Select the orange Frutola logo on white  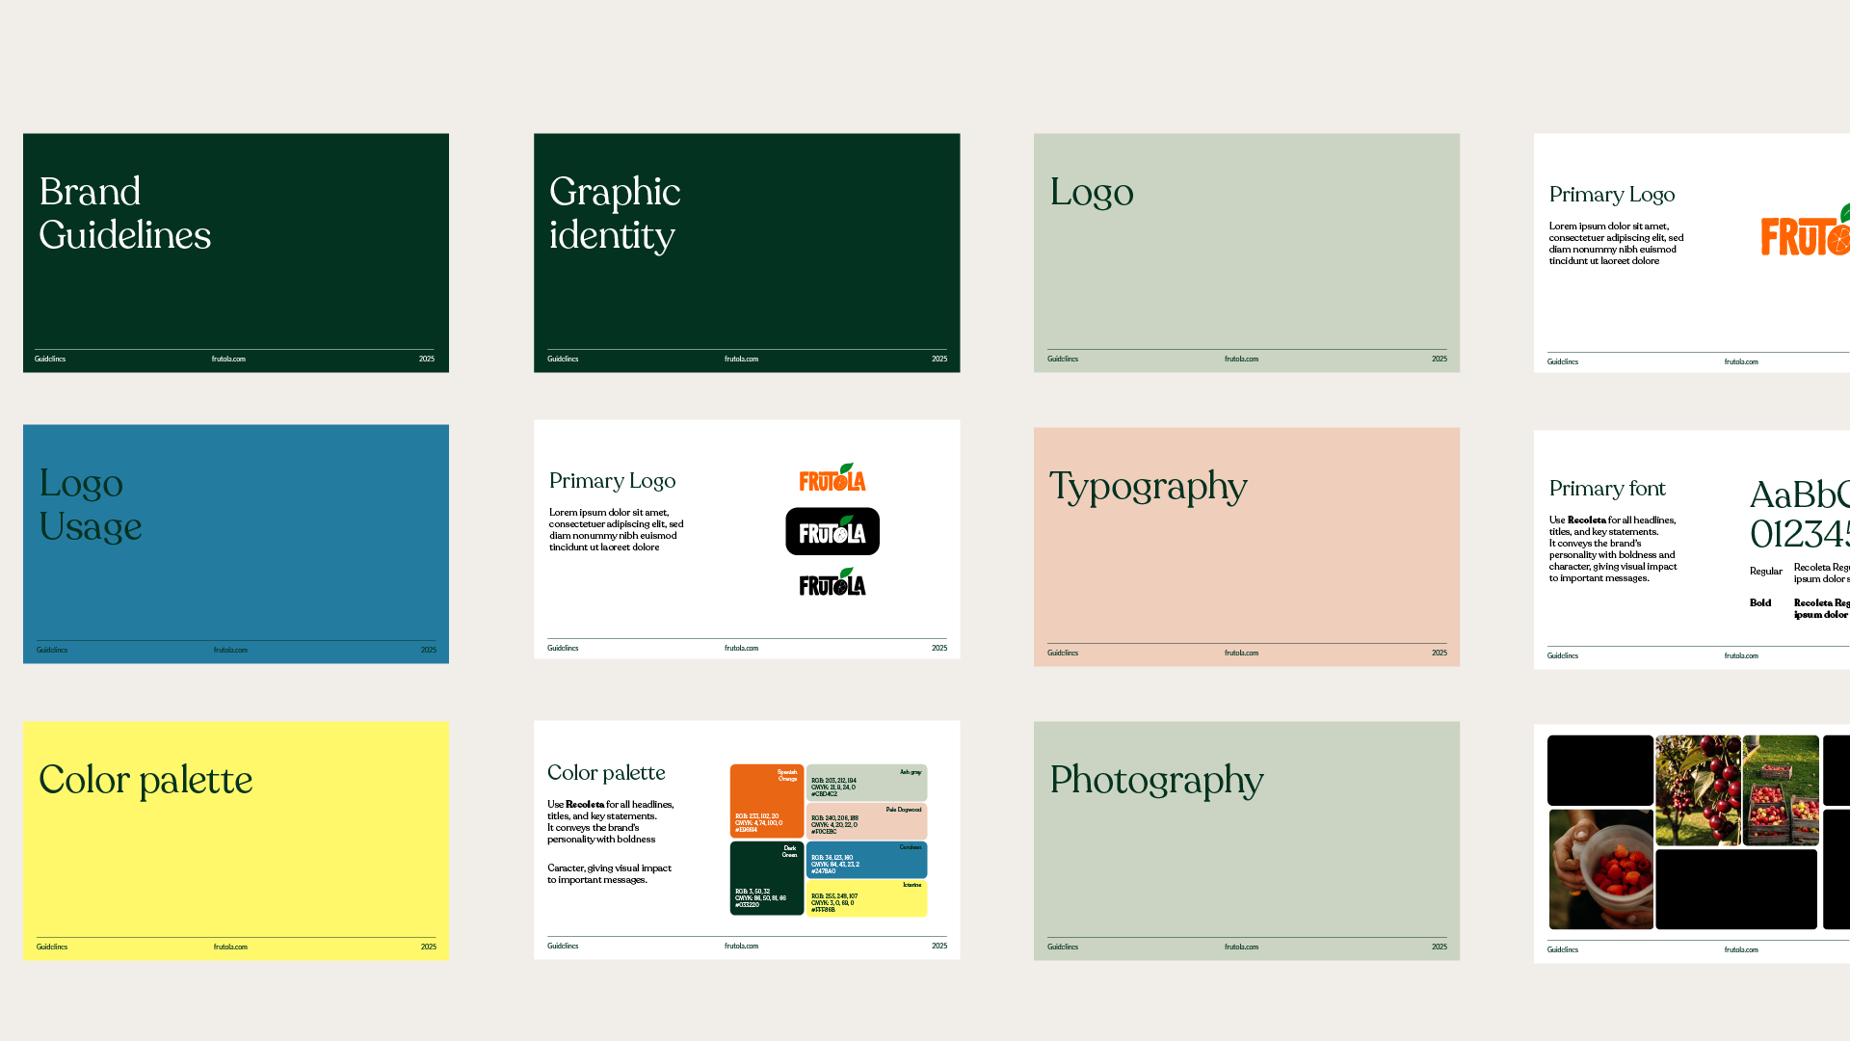click(x=832, y=478)
